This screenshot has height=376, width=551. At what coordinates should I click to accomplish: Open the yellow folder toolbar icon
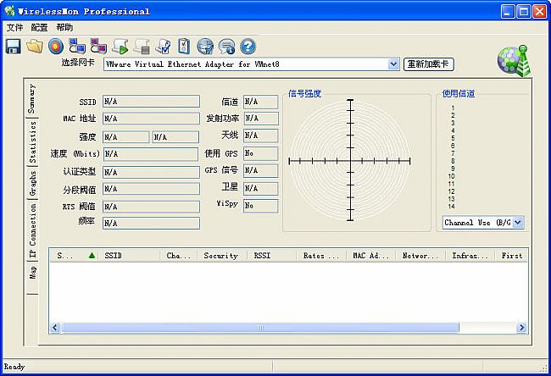35,47
